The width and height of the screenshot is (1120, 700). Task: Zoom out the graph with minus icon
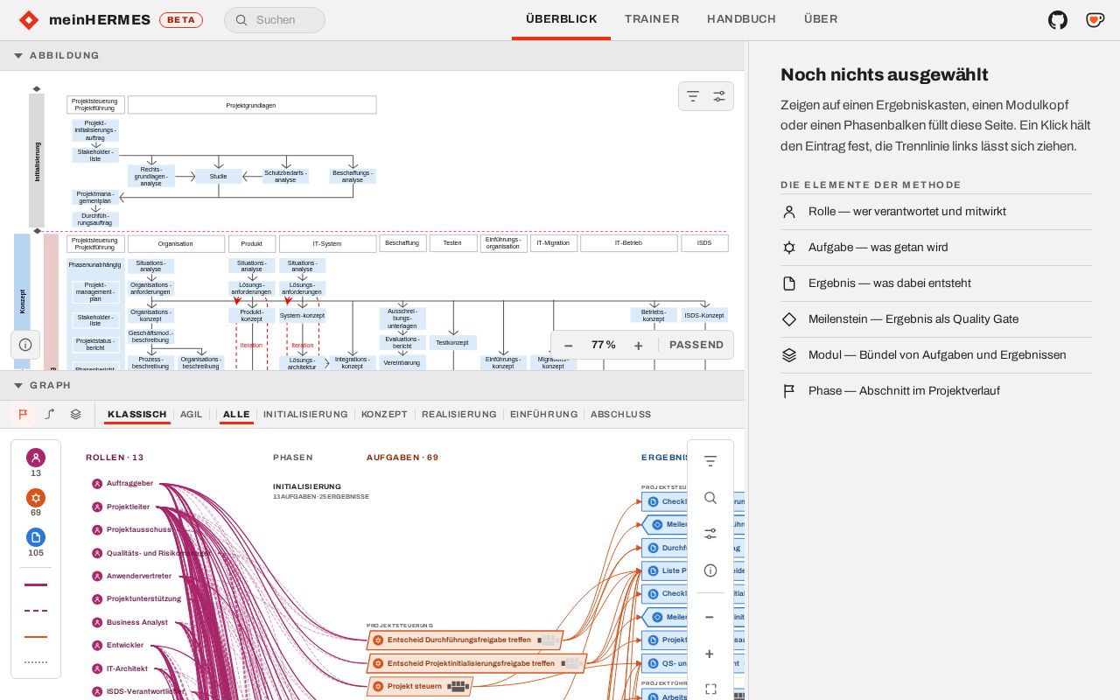click(710, 617)
